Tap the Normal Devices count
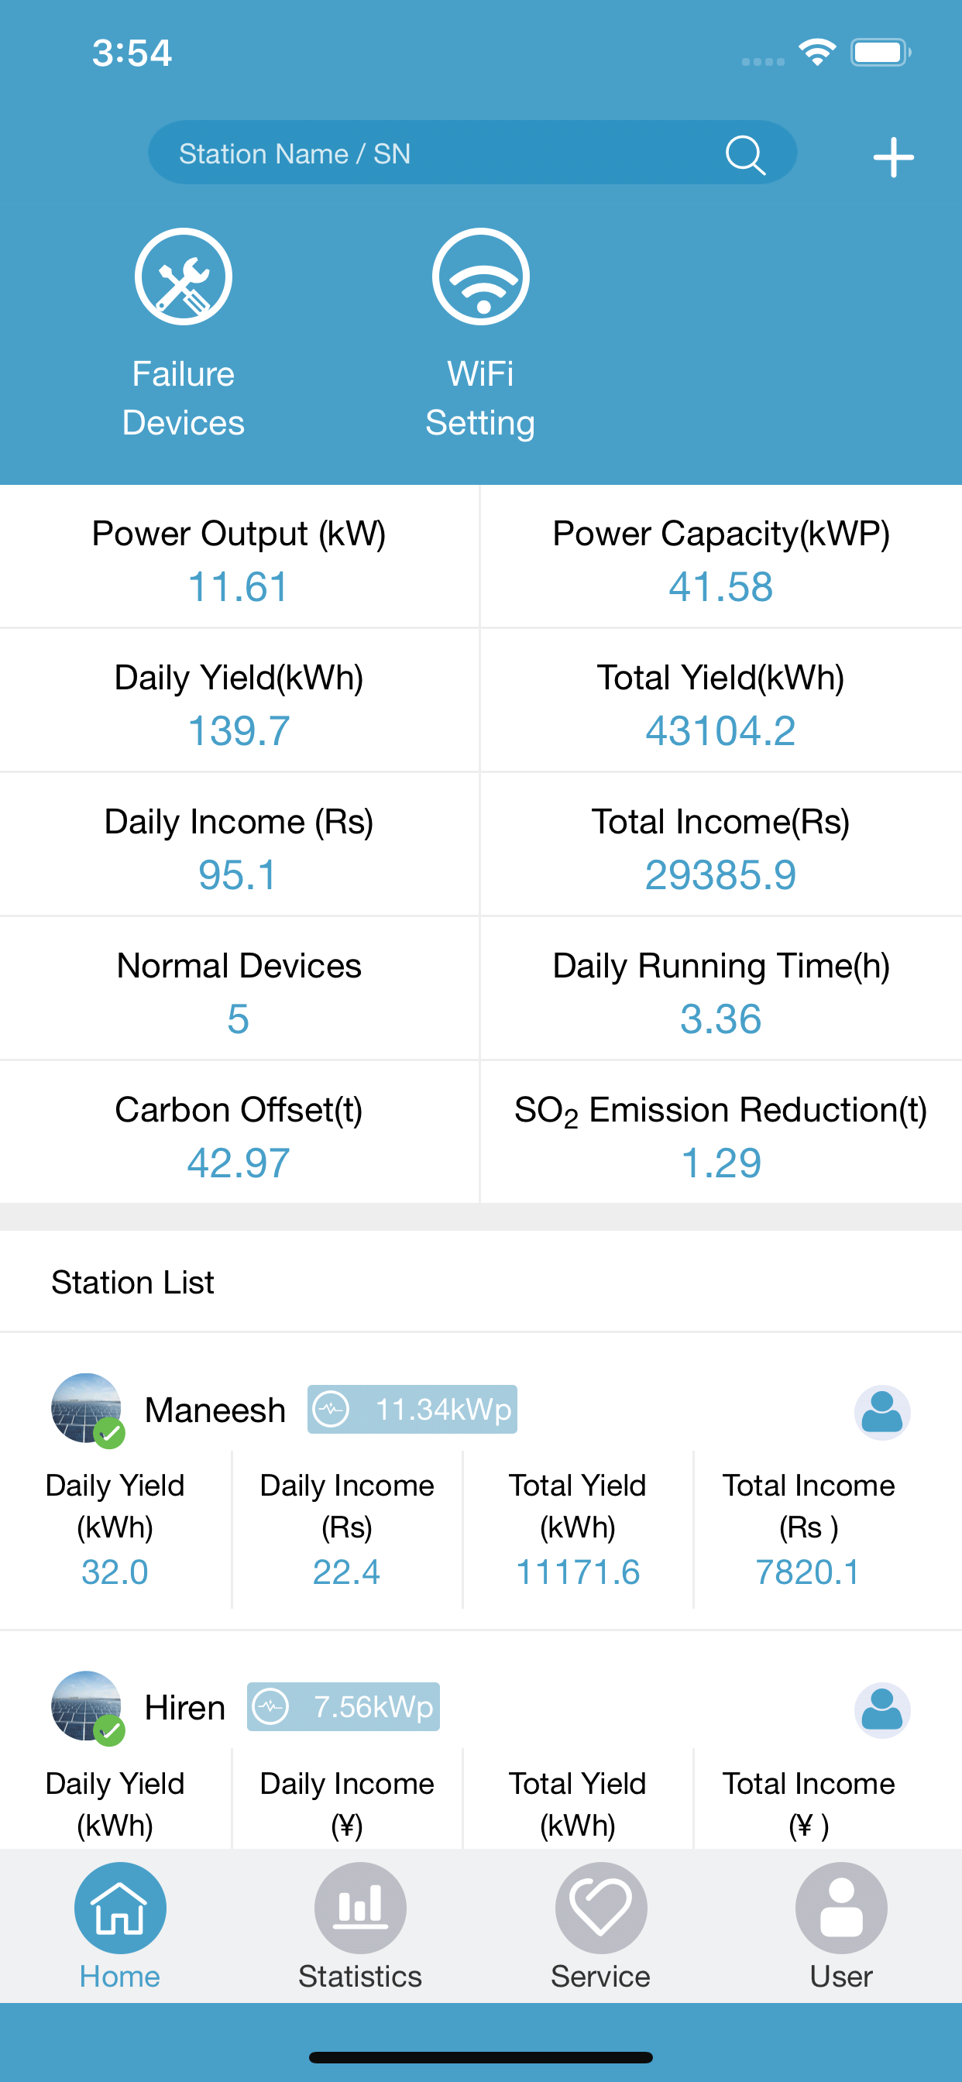962x2082 pixels. click(239, 1019)
